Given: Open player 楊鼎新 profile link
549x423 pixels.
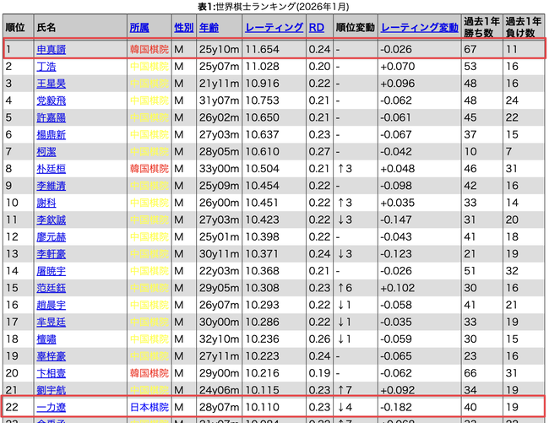Looking at the screenshot, I should pyautogui.click(x=52, y=135).
